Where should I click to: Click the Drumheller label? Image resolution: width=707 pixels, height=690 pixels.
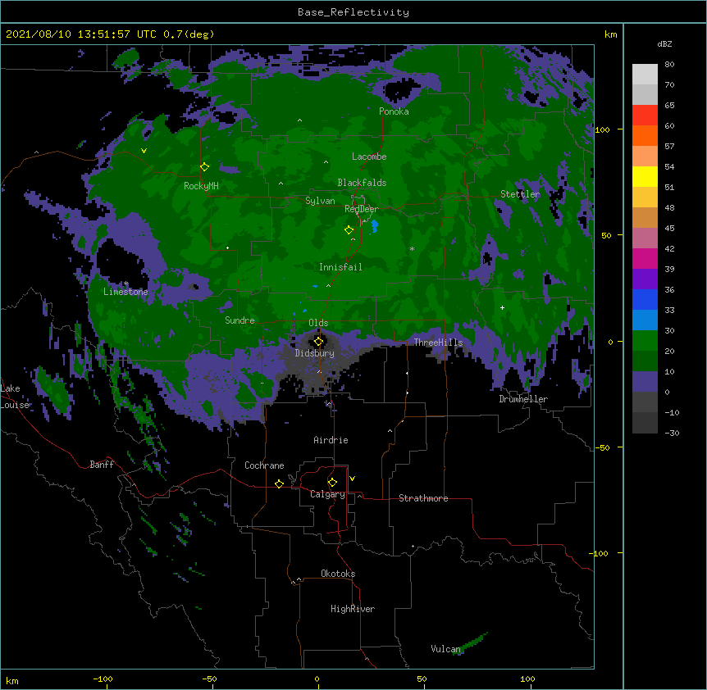coord(523,399)
